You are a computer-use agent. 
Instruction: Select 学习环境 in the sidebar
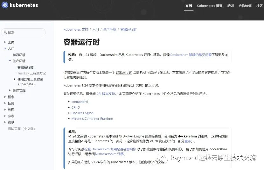point(19,55)
